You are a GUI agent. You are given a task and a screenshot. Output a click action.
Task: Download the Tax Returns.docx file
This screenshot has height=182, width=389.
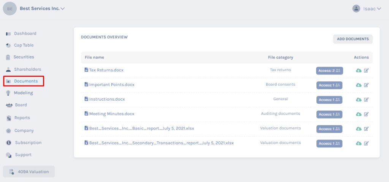coord(359,71)
